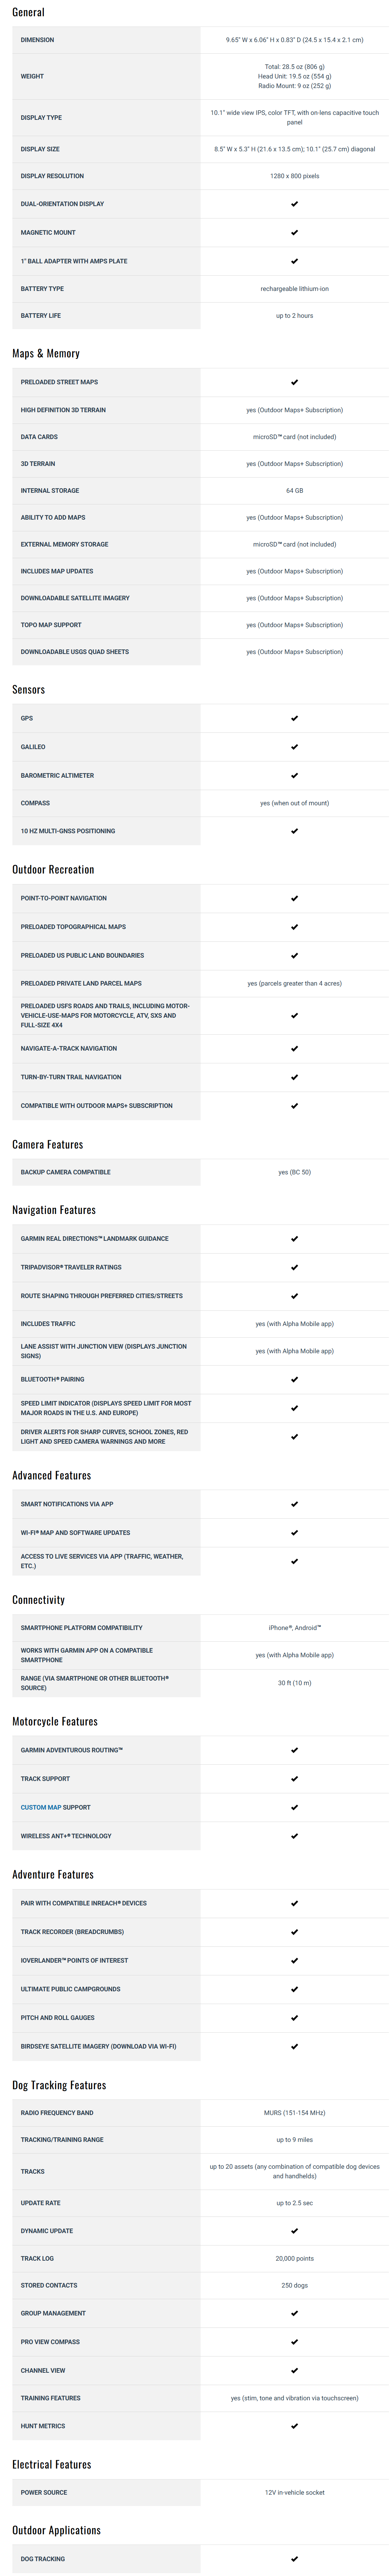Click the Backup Camera Compatible row label

[66, 1172]
